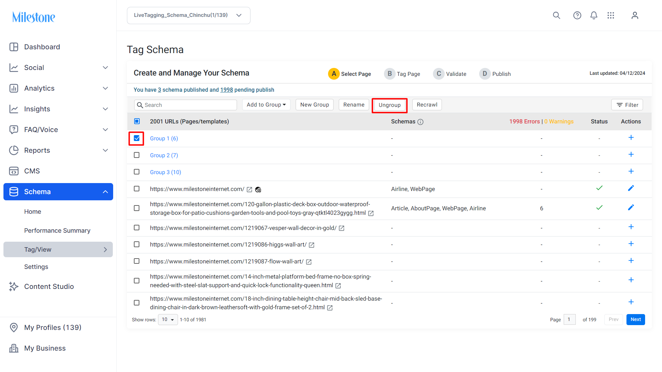Expand the Social sidebar menu

point(106,68)
